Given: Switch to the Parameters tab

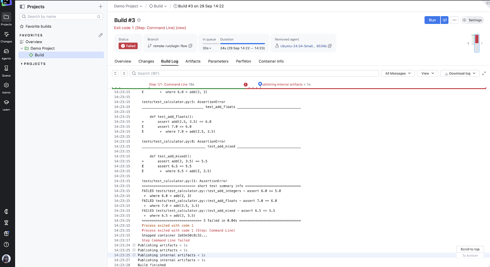Looking at the screenshot, I should pyautogui.click(x=218, y=61).
